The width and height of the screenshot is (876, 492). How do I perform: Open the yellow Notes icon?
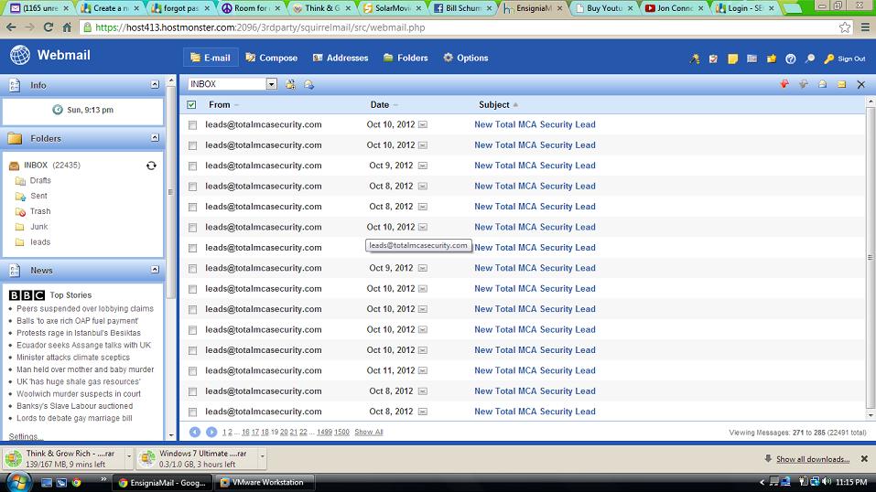click(x=732, y=59)
